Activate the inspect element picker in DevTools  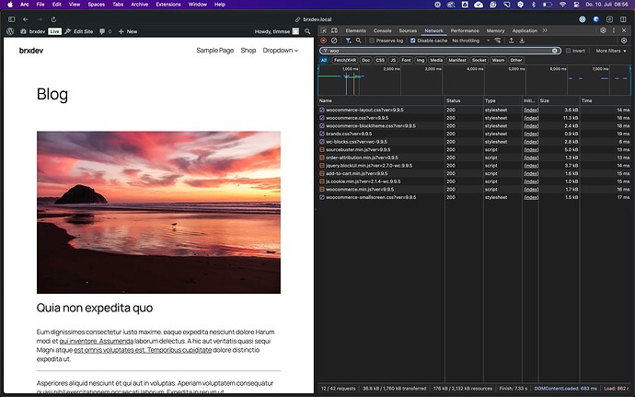pos(324,30)
